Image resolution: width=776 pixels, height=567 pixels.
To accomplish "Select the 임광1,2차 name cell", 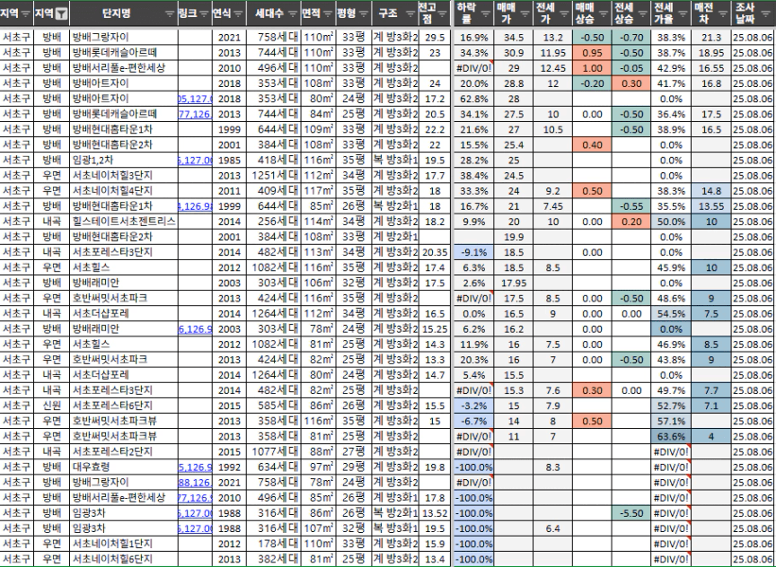I will point(124,161).
